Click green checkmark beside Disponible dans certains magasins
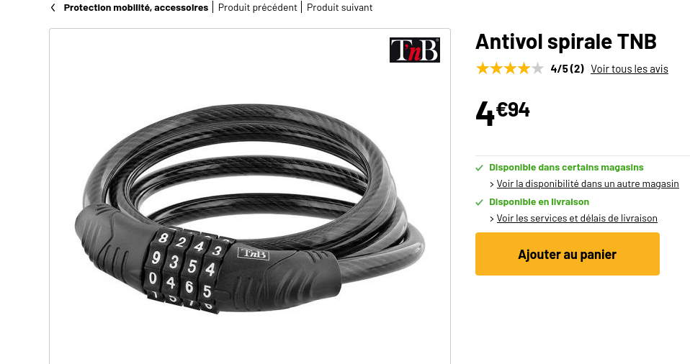Viewport: 690px width, 364px height. (480, 168)
